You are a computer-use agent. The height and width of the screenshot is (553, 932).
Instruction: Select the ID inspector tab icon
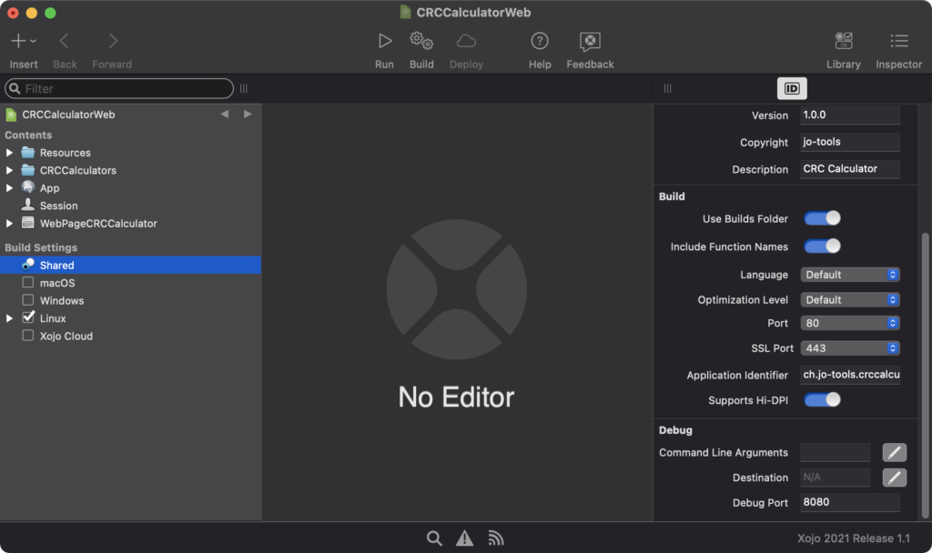pos(792,88)
